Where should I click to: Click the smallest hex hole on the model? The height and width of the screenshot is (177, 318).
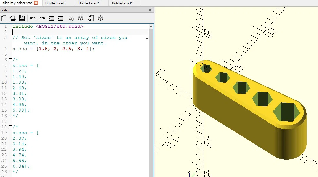pos(206,69)
